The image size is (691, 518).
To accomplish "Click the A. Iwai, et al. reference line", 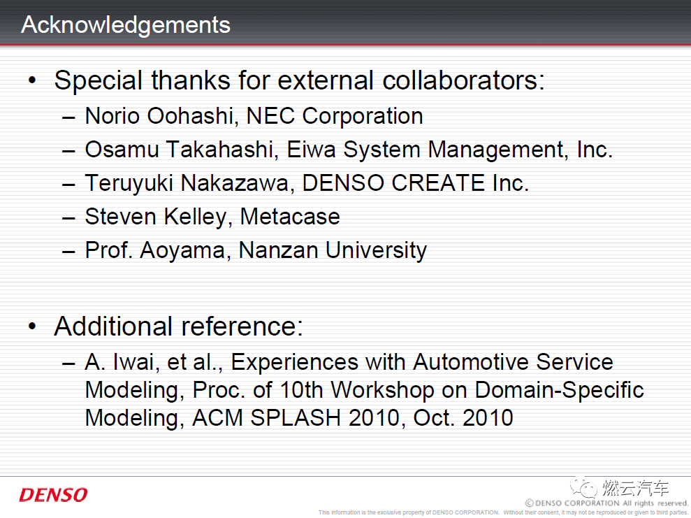I will pos(349,362).
